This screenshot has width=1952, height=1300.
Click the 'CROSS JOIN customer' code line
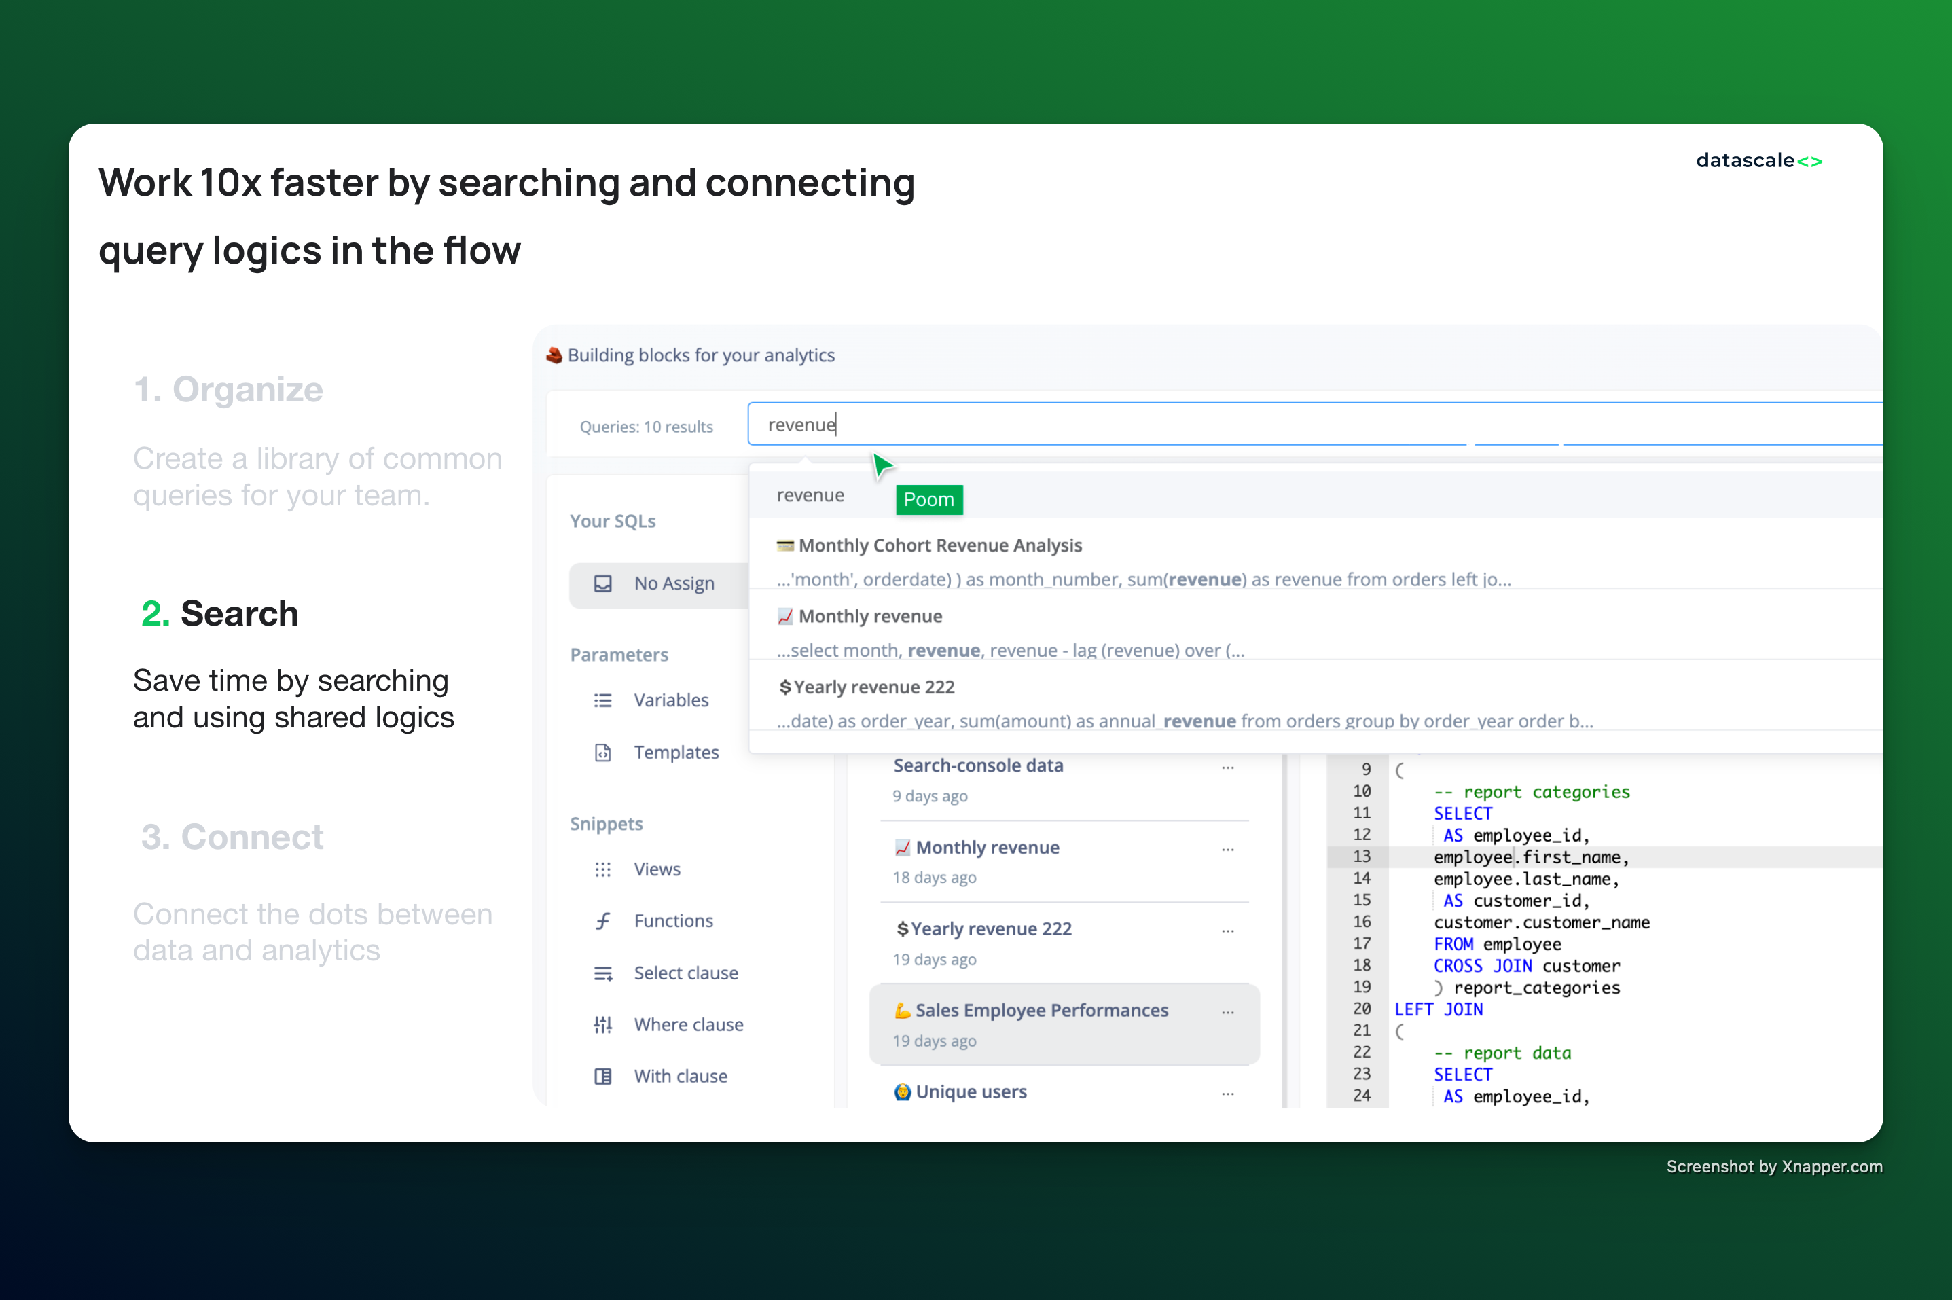point(1526,966)
